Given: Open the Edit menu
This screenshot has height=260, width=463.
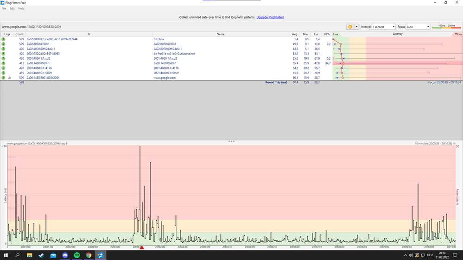Looking at the screenshot, I should coord(12,8).
